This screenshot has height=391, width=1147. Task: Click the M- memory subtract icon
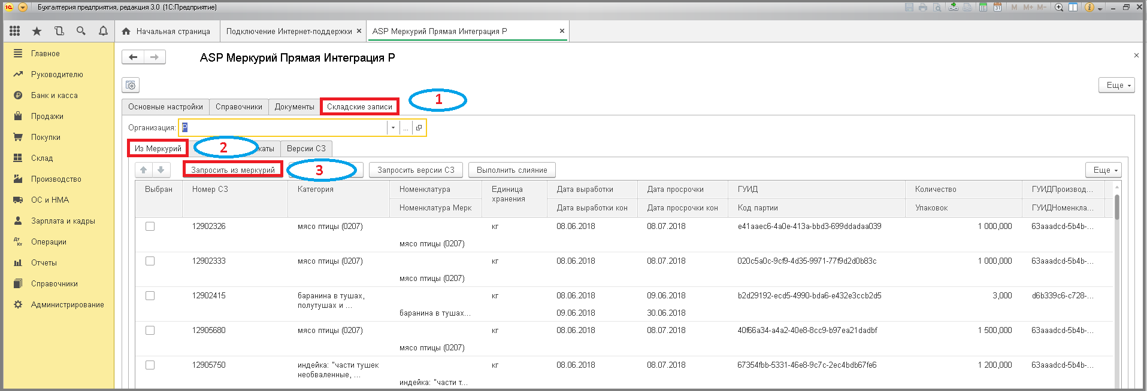(x=1042, y=7)
